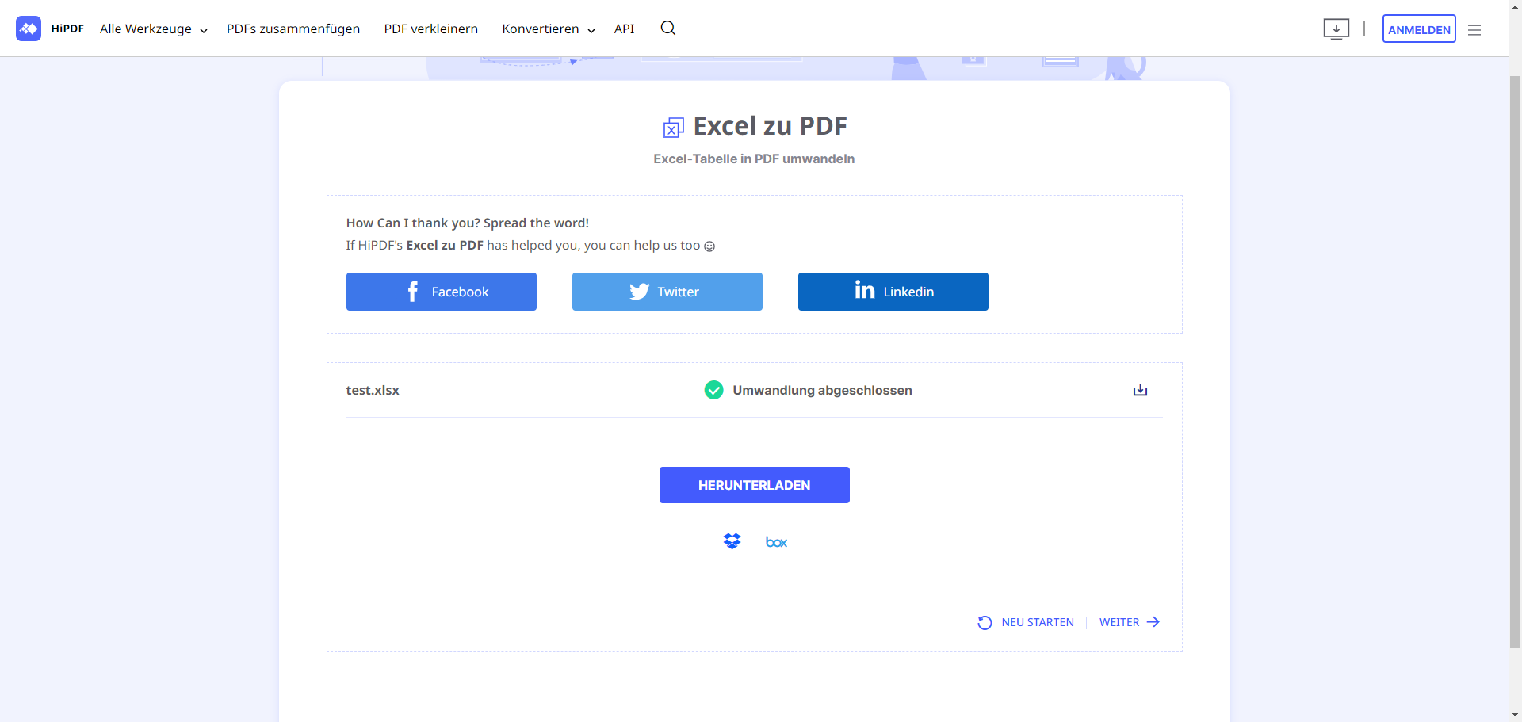Share on Facebook button
Screen dimensions: 1522x722
tap(442, 292)
